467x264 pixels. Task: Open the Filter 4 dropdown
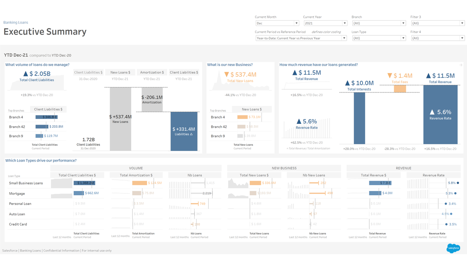coord(437,38)
